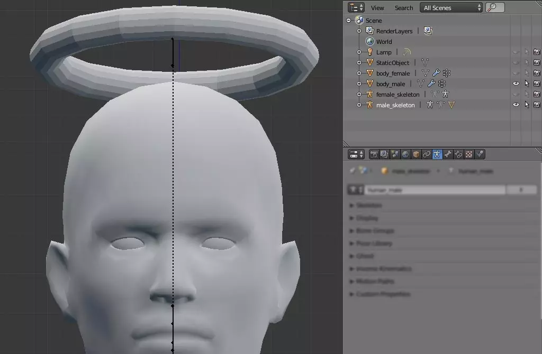Hide body_male using its eye icon

[x=516, y=84]
